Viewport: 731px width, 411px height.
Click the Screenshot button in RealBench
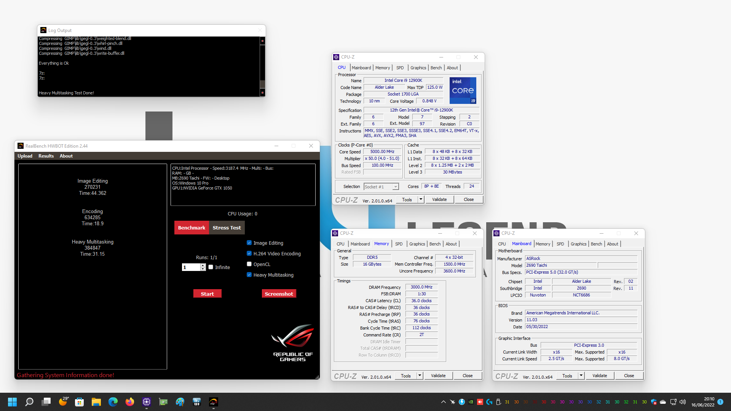(279, 294)
